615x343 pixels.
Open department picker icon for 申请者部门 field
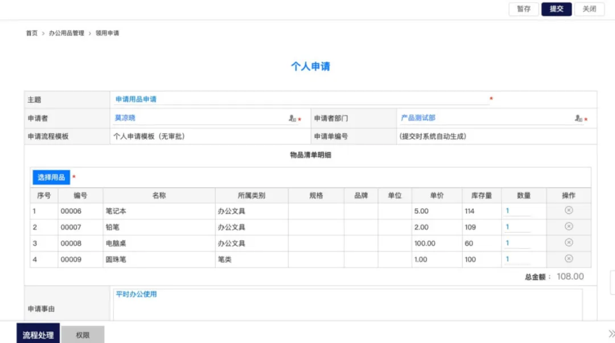(x=579, y=118)
